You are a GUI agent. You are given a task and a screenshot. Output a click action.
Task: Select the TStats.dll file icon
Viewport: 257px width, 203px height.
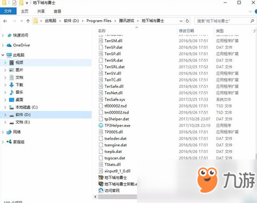point(101,165)
